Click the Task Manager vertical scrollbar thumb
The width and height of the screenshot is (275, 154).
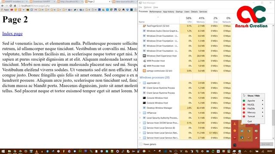click(x=273, y=118)
